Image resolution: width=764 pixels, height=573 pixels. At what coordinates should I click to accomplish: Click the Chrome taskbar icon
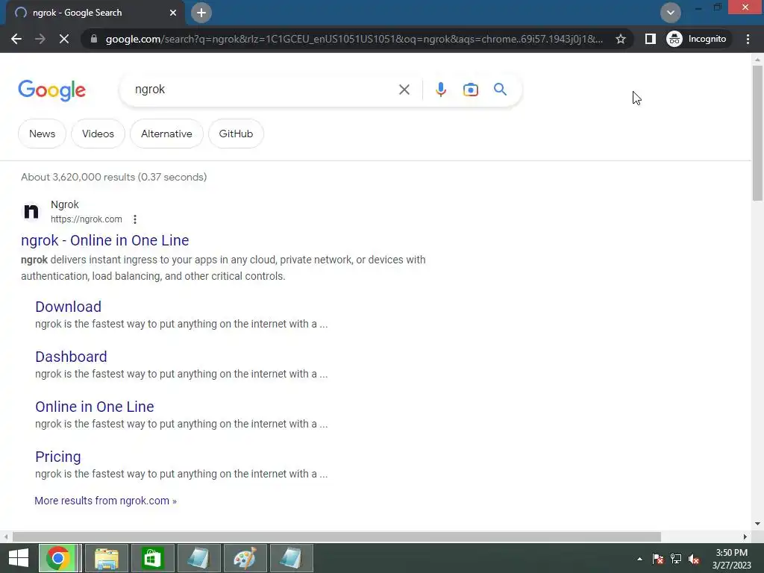58,558
